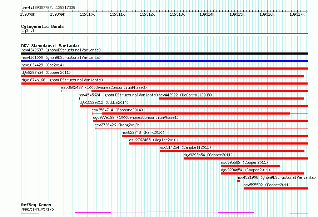This screenshot has height=217, width=318.
Task: Click the dgv9293n54 (Cooper2011) label
Action: [x=208, y=155]
